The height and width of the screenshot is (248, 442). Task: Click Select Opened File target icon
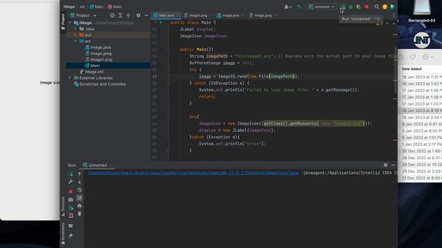click(x=112, y=15)
